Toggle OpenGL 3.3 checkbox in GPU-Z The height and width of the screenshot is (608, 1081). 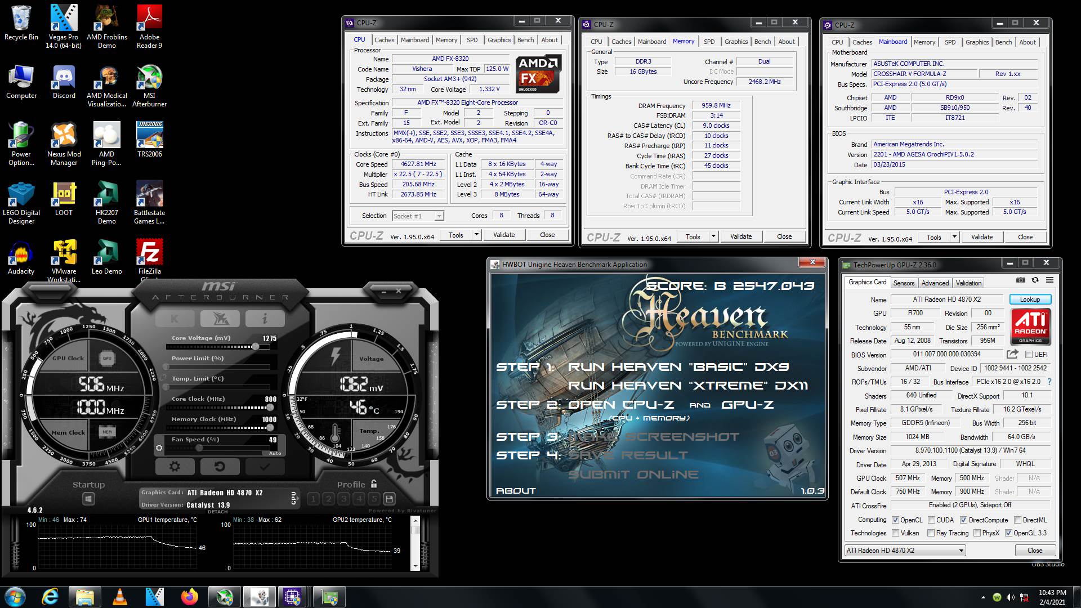coord(1008,533)
